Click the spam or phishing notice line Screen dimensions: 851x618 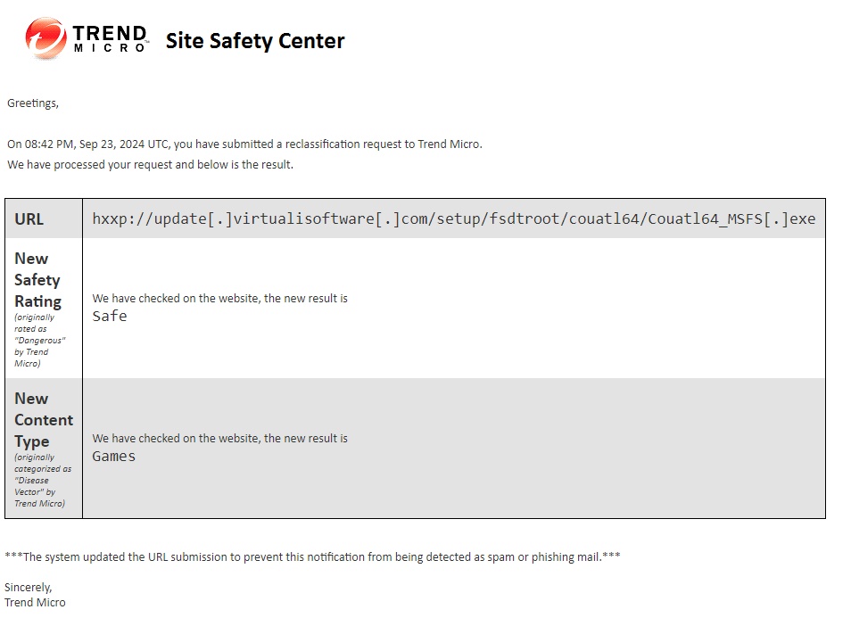click(312, 556)
